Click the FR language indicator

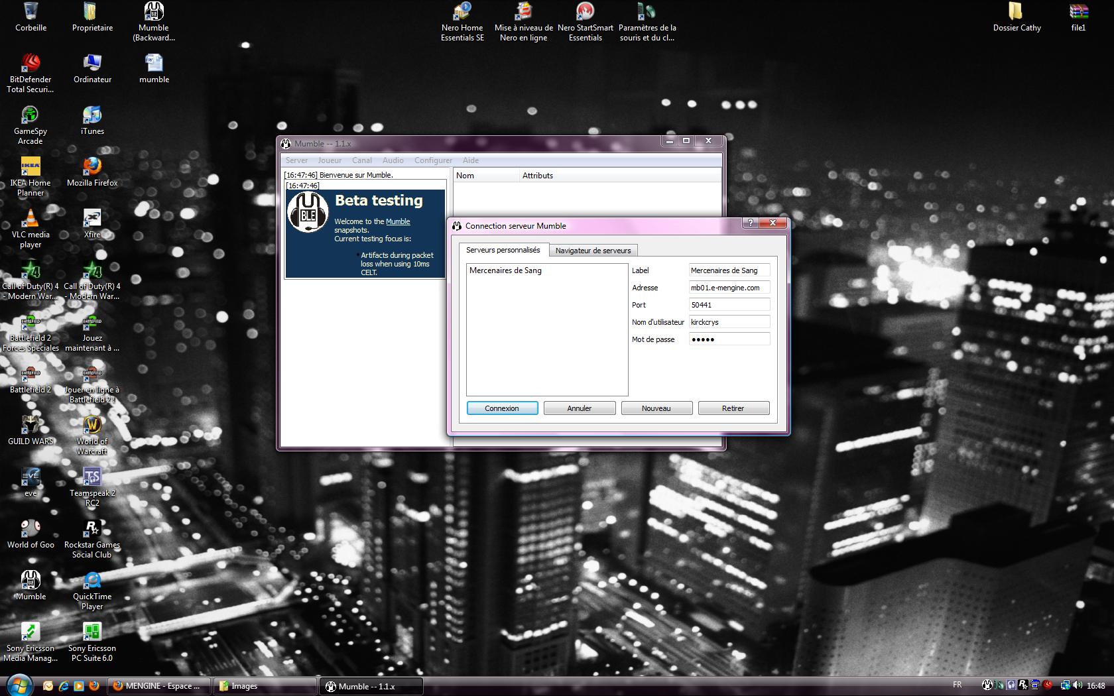(x=957, y=685)
